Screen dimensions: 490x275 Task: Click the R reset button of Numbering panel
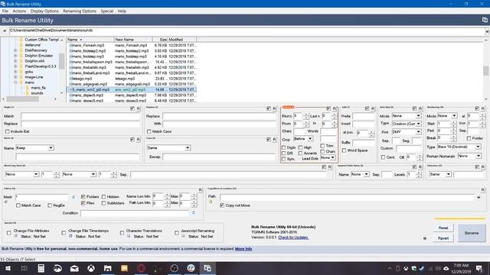click(x=483, y=108)
